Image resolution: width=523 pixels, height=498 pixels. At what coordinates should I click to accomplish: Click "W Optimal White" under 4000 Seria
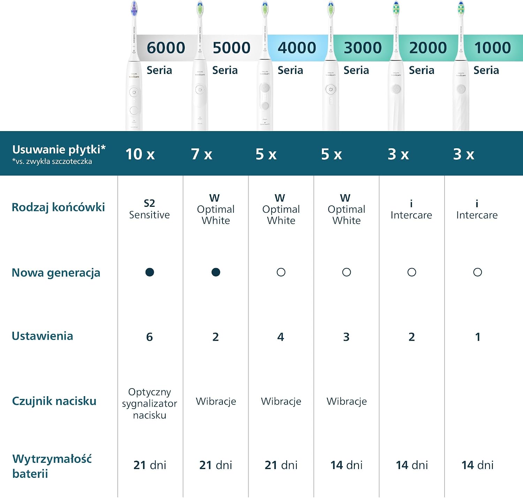pos(281,209)
